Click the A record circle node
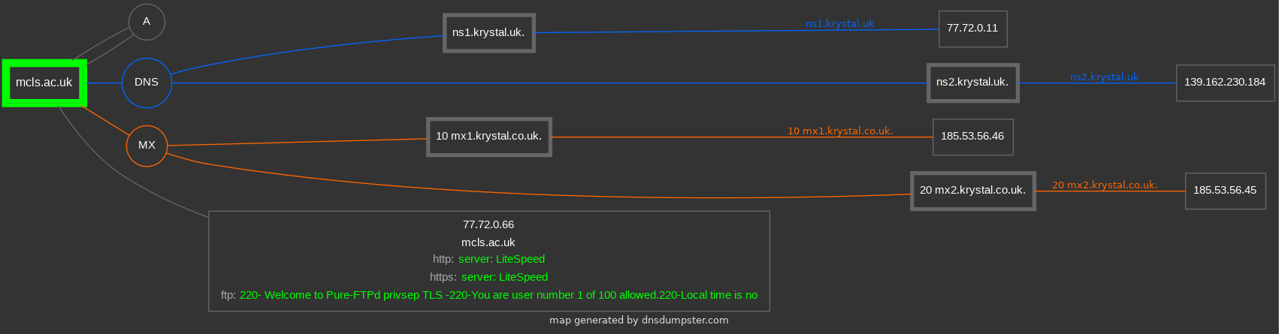 pyautogui.click(x=147, y=22)
